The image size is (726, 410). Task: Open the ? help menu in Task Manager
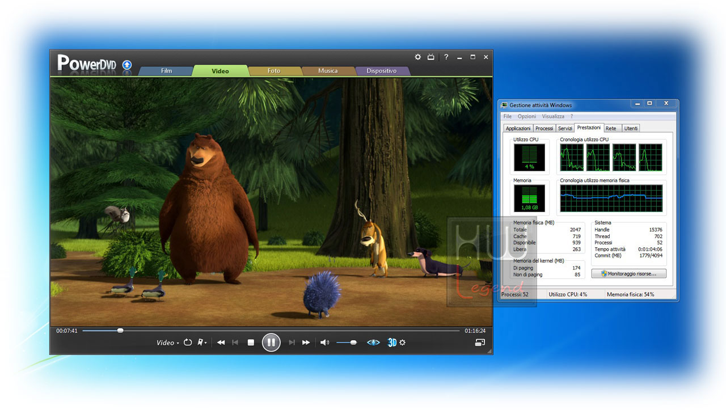(572, 116)
